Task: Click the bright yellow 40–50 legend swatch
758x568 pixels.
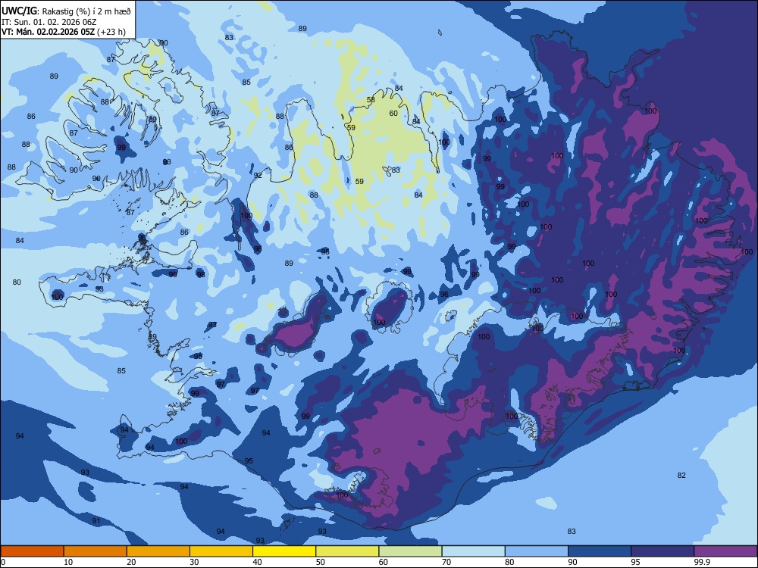Action: point(284,551)
